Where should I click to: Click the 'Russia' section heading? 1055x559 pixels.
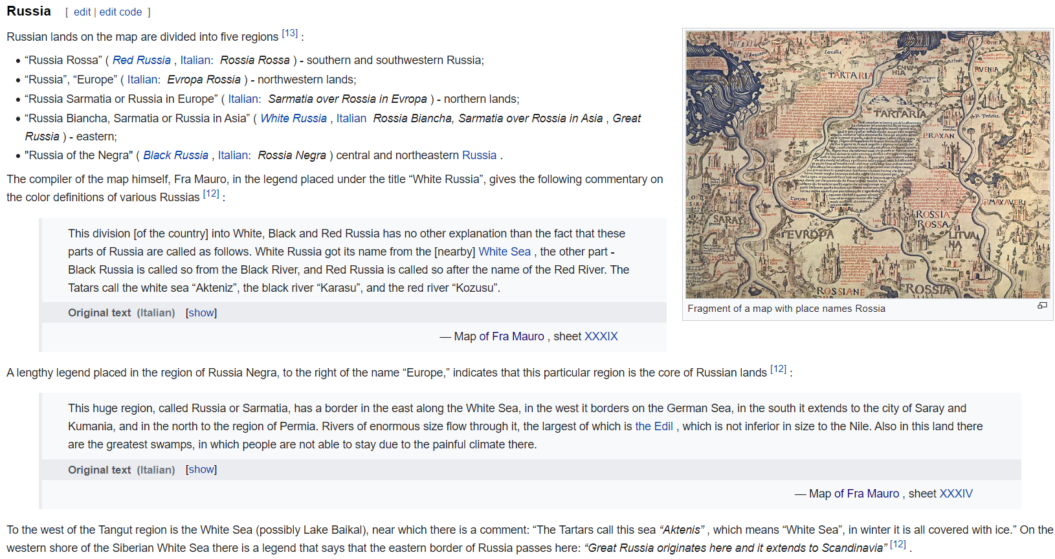[28, 11]
